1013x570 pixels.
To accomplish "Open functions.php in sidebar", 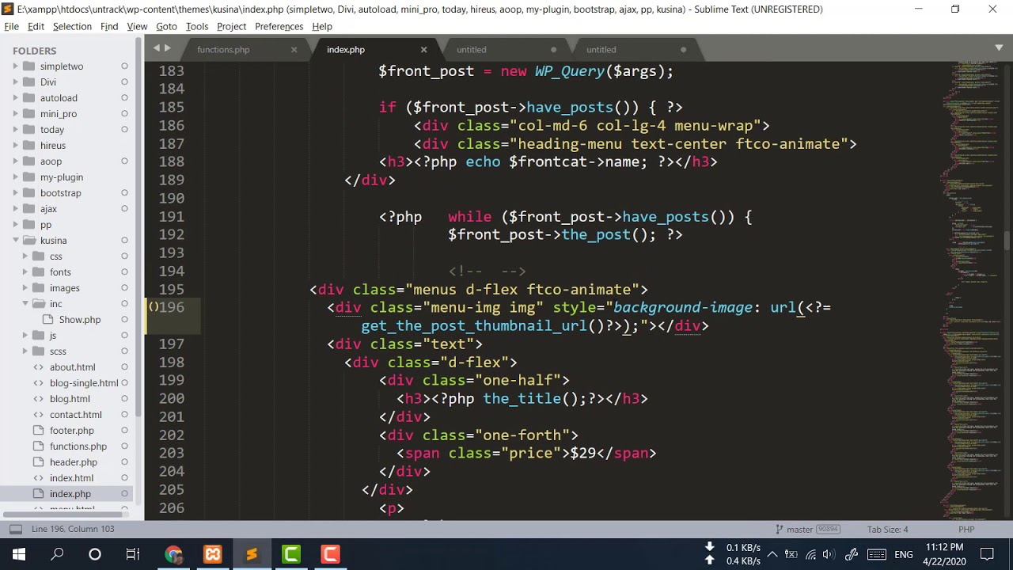I will tap(78, 446).
